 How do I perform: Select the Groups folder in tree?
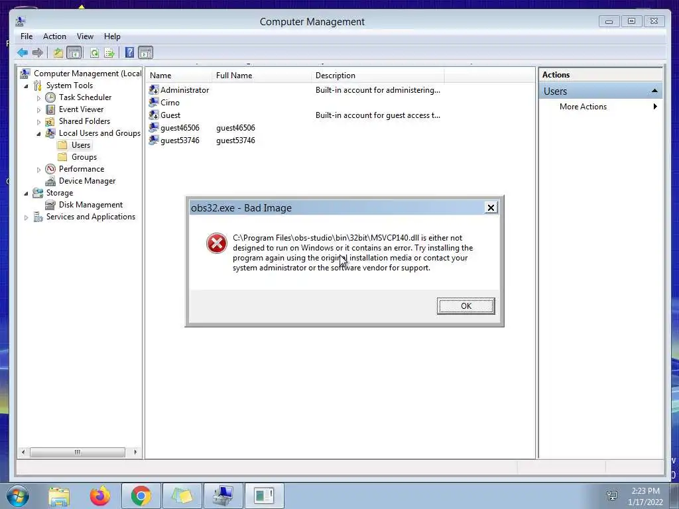(x=84, y=157)
